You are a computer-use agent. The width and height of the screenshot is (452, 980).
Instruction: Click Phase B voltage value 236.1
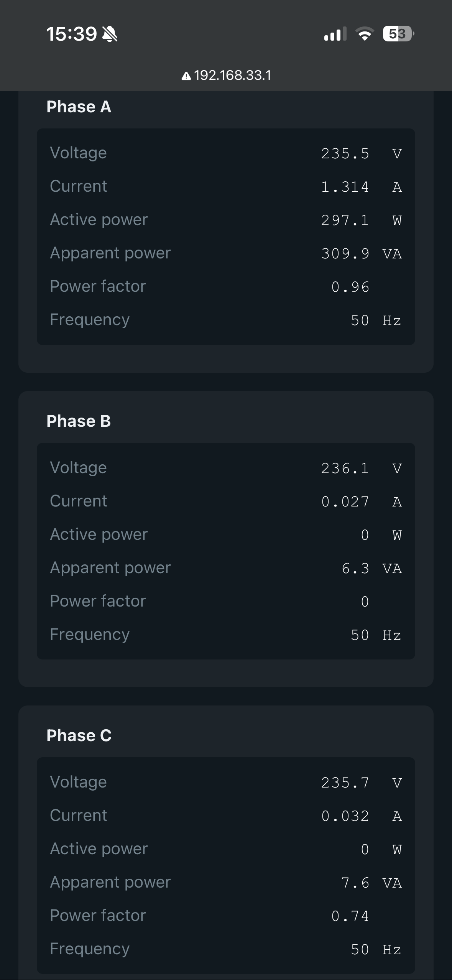(x=345, y=469)
